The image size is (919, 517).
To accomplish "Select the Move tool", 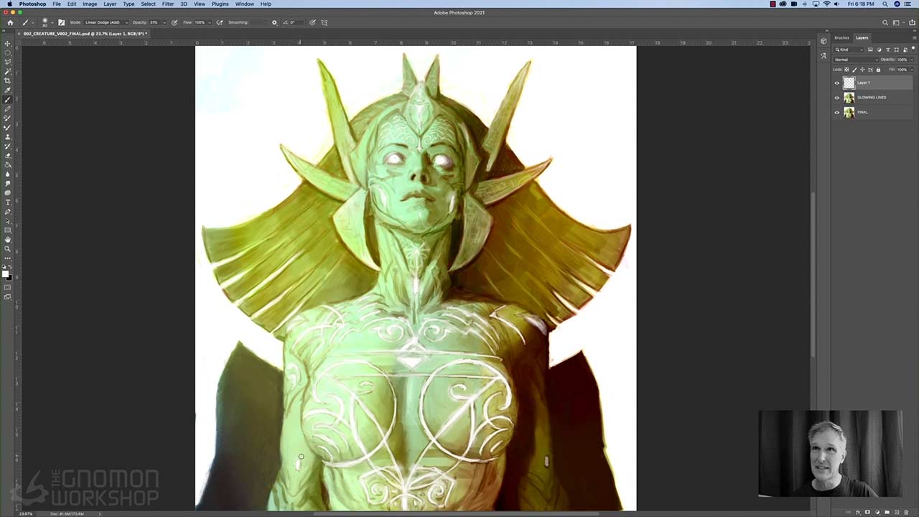I will point(8,44).
